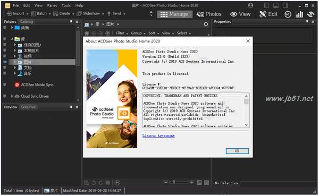This screenshot has height=196, width=319.
Task: Switch to the Catalog tab
Action: click(x=27, y=22)
